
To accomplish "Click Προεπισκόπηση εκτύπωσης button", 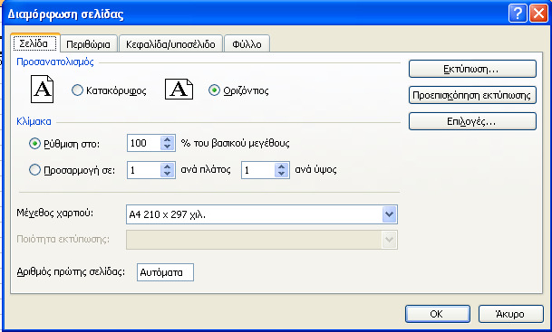I will pyautogui.click(x=472, y=95).
